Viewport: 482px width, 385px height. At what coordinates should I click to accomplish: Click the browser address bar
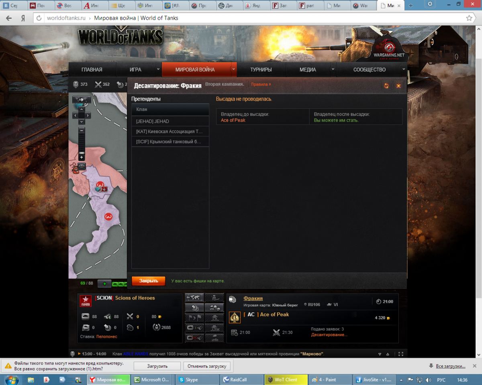tap(253, 18)
